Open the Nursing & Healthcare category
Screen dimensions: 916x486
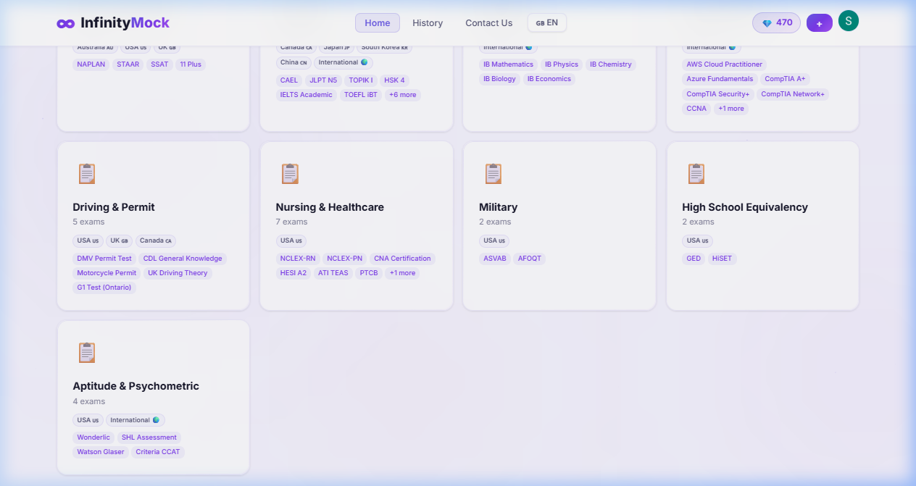coord(330,207)
